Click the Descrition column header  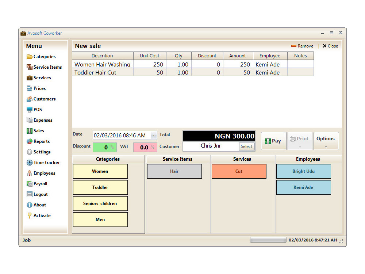click(x=103, y=56)
